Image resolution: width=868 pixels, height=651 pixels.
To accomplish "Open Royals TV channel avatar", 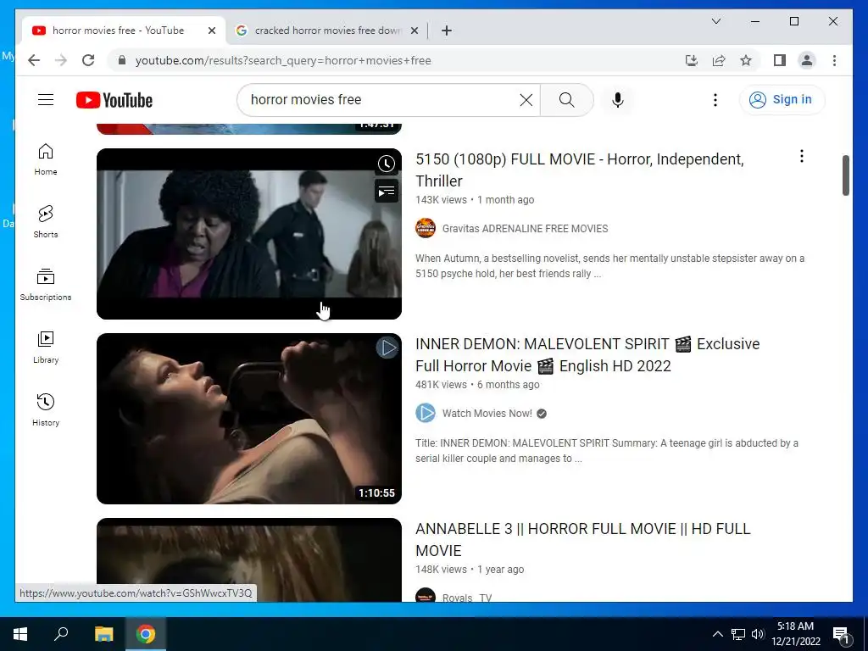I will (426, 595).
